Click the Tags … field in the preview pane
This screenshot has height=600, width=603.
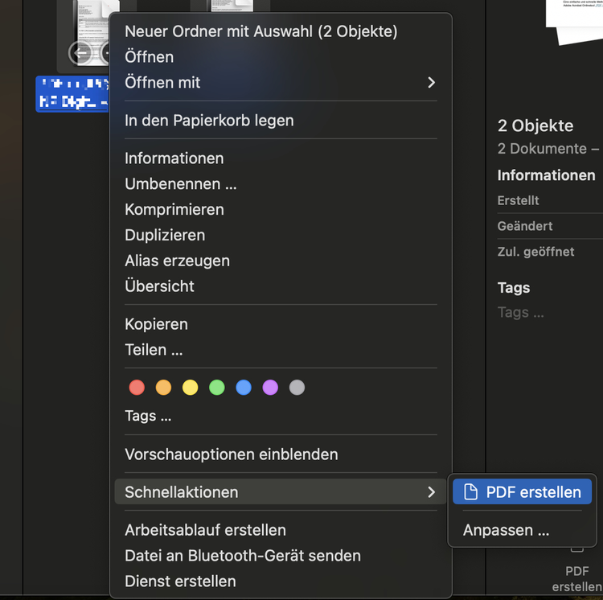pyautogui.click(x=521, y=312)
